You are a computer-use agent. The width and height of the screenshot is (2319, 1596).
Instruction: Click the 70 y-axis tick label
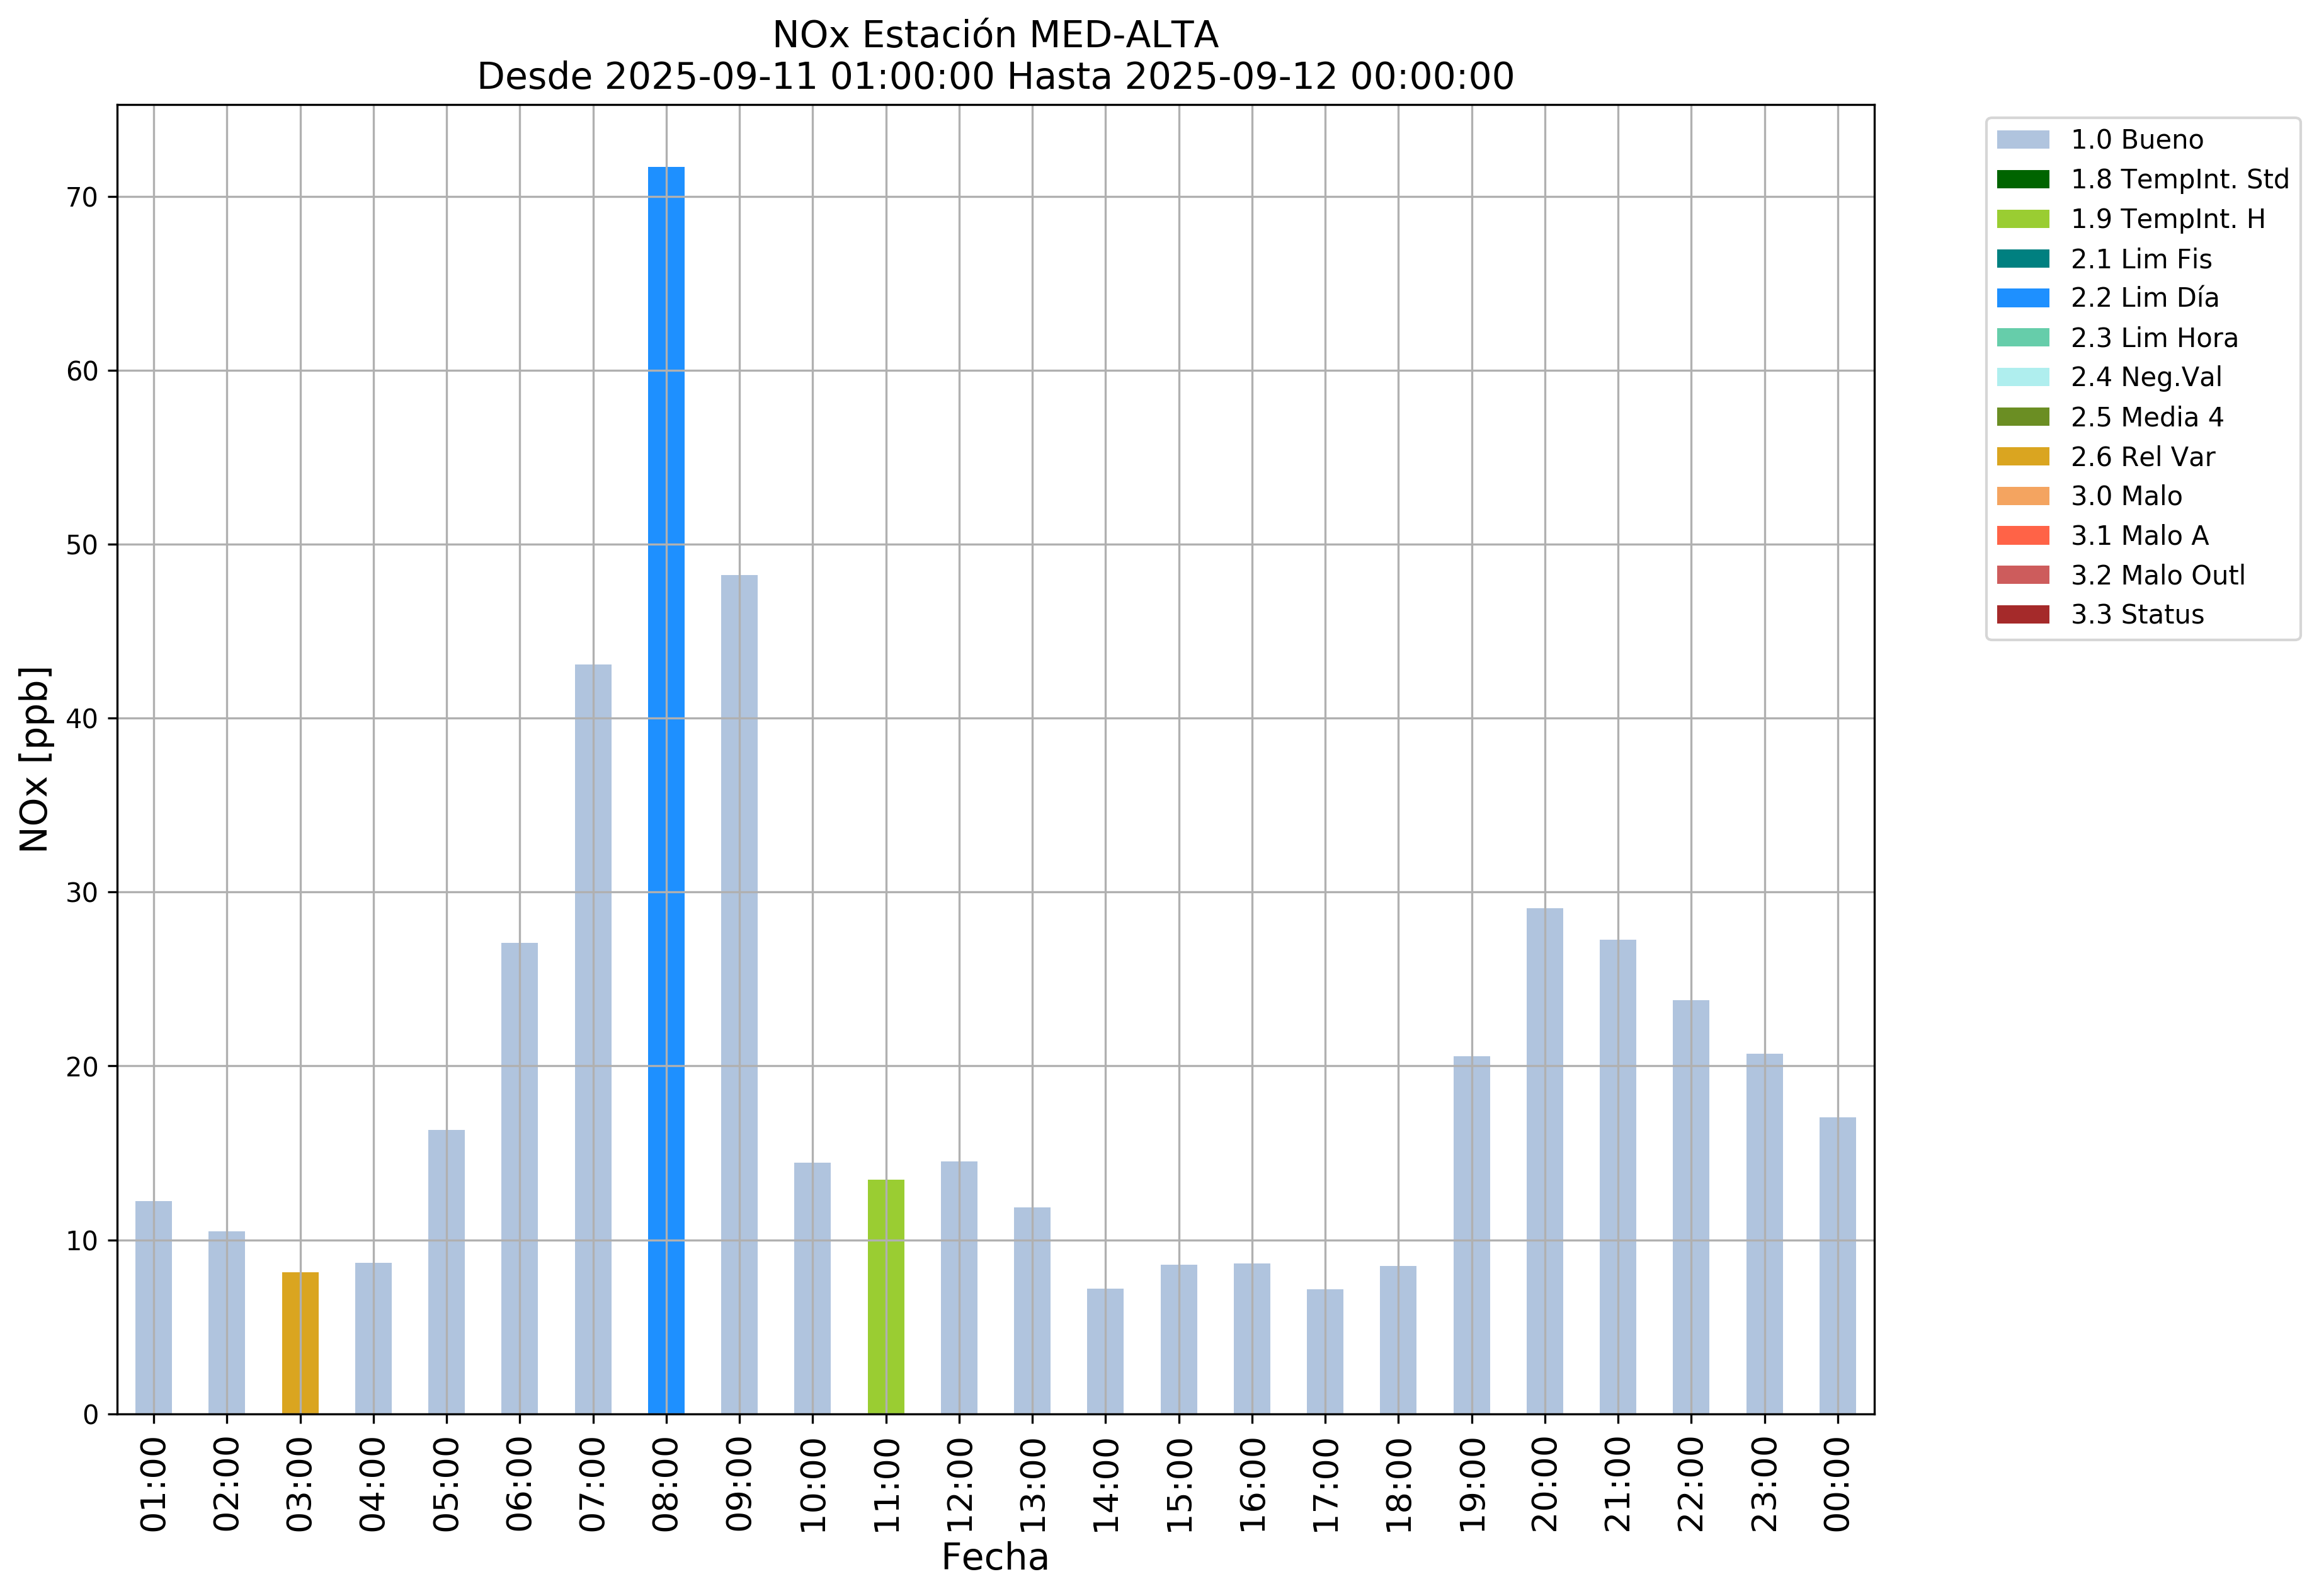82,198
